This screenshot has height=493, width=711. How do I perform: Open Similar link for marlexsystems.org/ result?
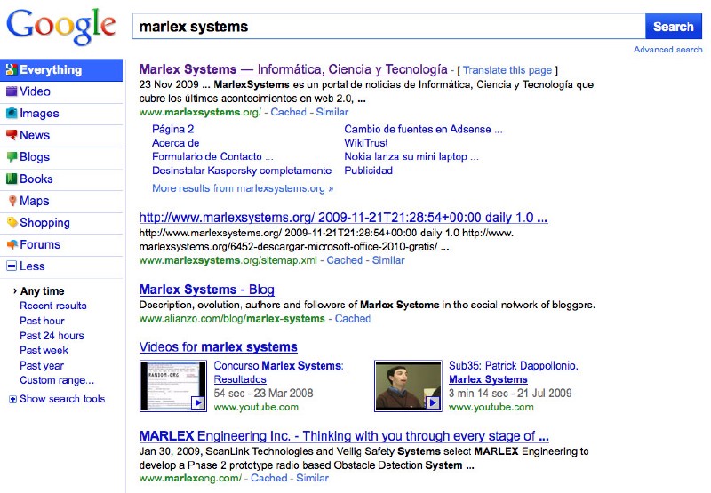coord(332,112)
